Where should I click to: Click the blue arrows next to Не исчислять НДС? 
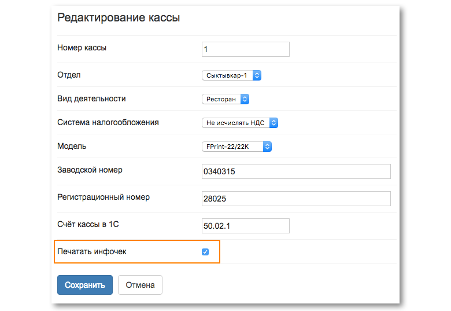[x=273, y=123]
